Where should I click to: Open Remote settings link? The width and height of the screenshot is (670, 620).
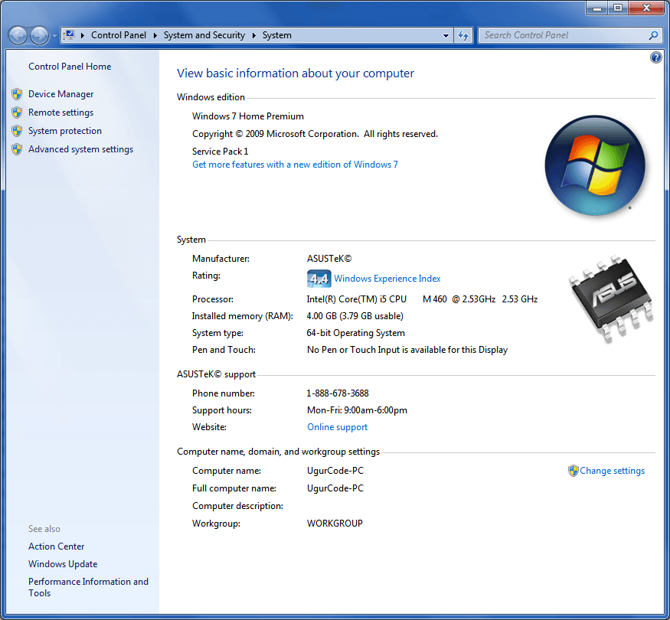(x=60, y=113)
